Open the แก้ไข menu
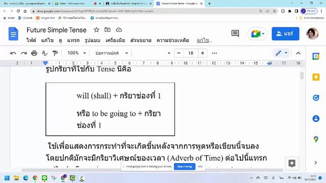The image size is (326, 183). click(47, 40)
